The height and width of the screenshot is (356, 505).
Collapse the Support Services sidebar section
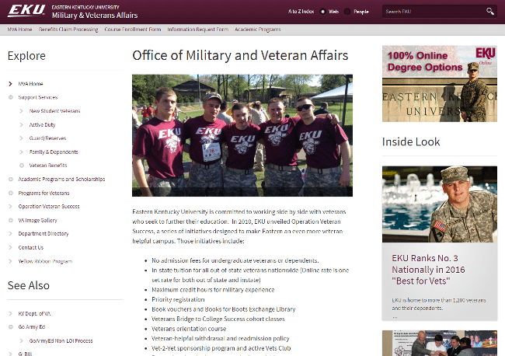click(11, 97)
